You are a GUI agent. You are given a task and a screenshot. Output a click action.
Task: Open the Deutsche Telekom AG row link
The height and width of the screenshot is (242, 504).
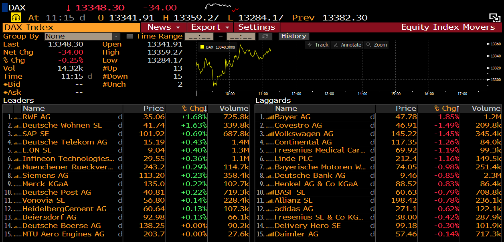point(65,142)
